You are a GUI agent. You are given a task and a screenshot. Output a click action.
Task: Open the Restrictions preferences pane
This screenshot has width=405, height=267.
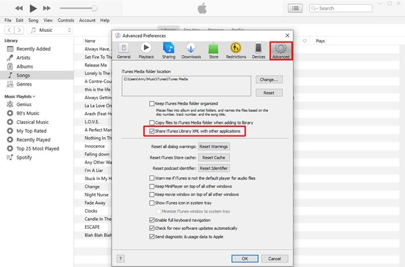236,50
